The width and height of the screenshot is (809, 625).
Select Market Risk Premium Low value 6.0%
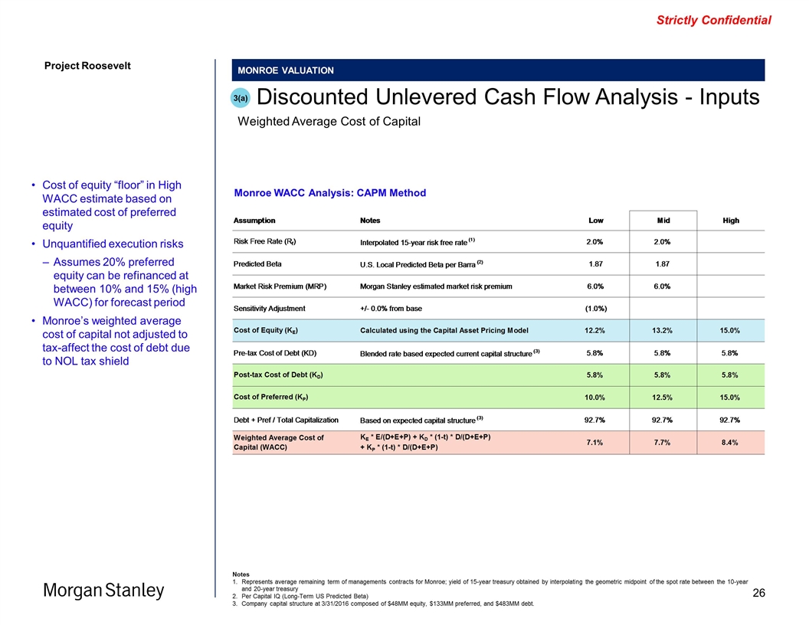coord(595,286)
